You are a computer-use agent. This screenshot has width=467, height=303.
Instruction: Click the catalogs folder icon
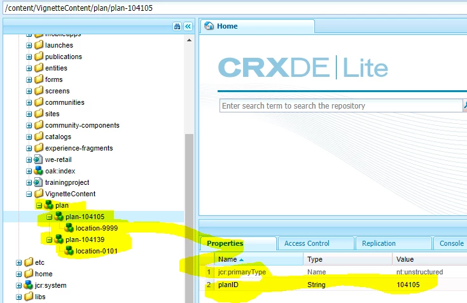pyautogui.click(x=39, y=137)
